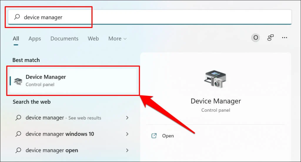
Task: Click search icon beside 'device manager open'
Action: (18, 150)
